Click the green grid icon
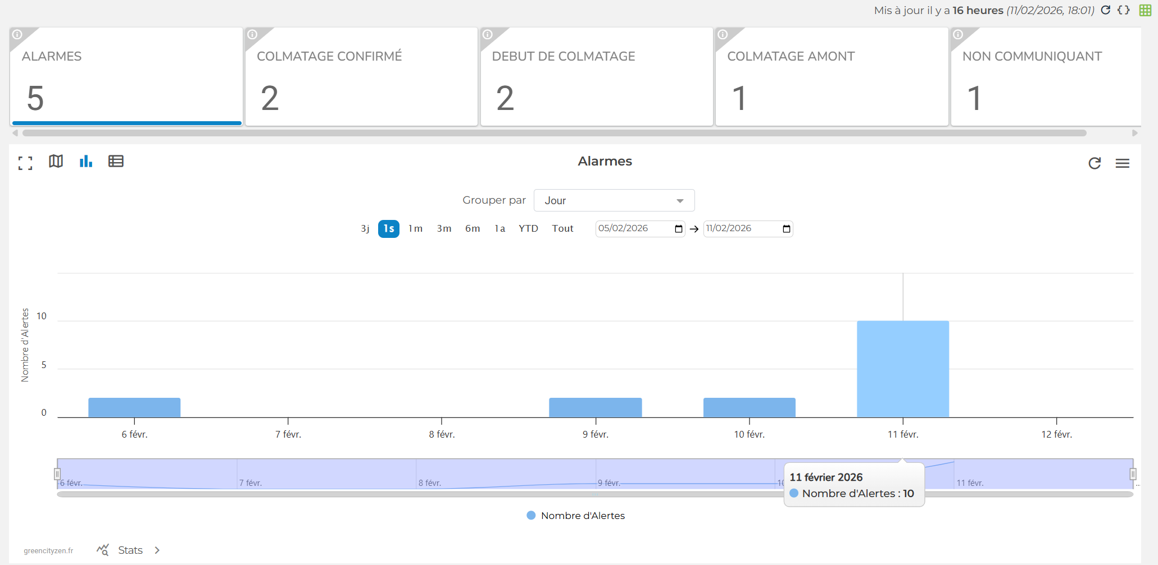This screenshot has height=565, width=1158. coord(1145,10)
